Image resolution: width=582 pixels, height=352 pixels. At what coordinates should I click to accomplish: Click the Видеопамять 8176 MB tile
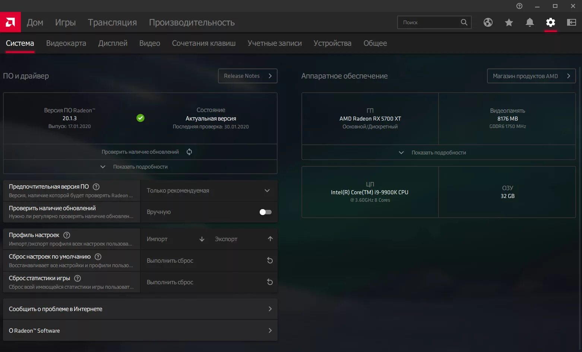click(x=507, y=119)
